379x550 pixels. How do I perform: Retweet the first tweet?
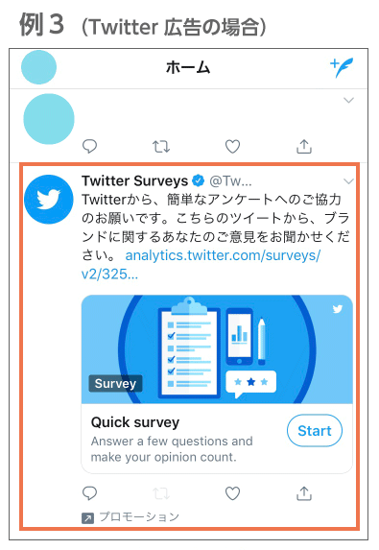(161, 146)
